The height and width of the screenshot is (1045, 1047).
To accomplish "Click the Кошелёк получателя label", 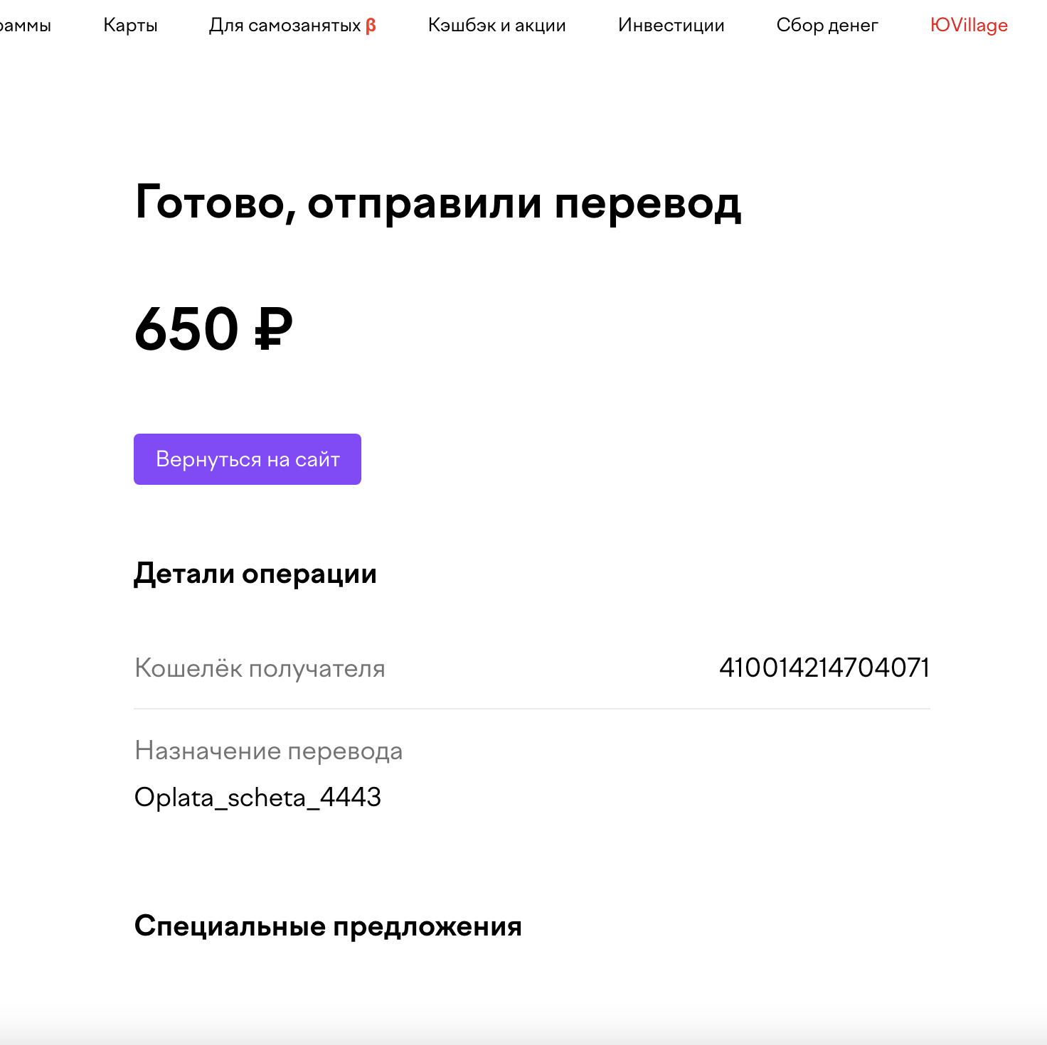I will point(260,668).
